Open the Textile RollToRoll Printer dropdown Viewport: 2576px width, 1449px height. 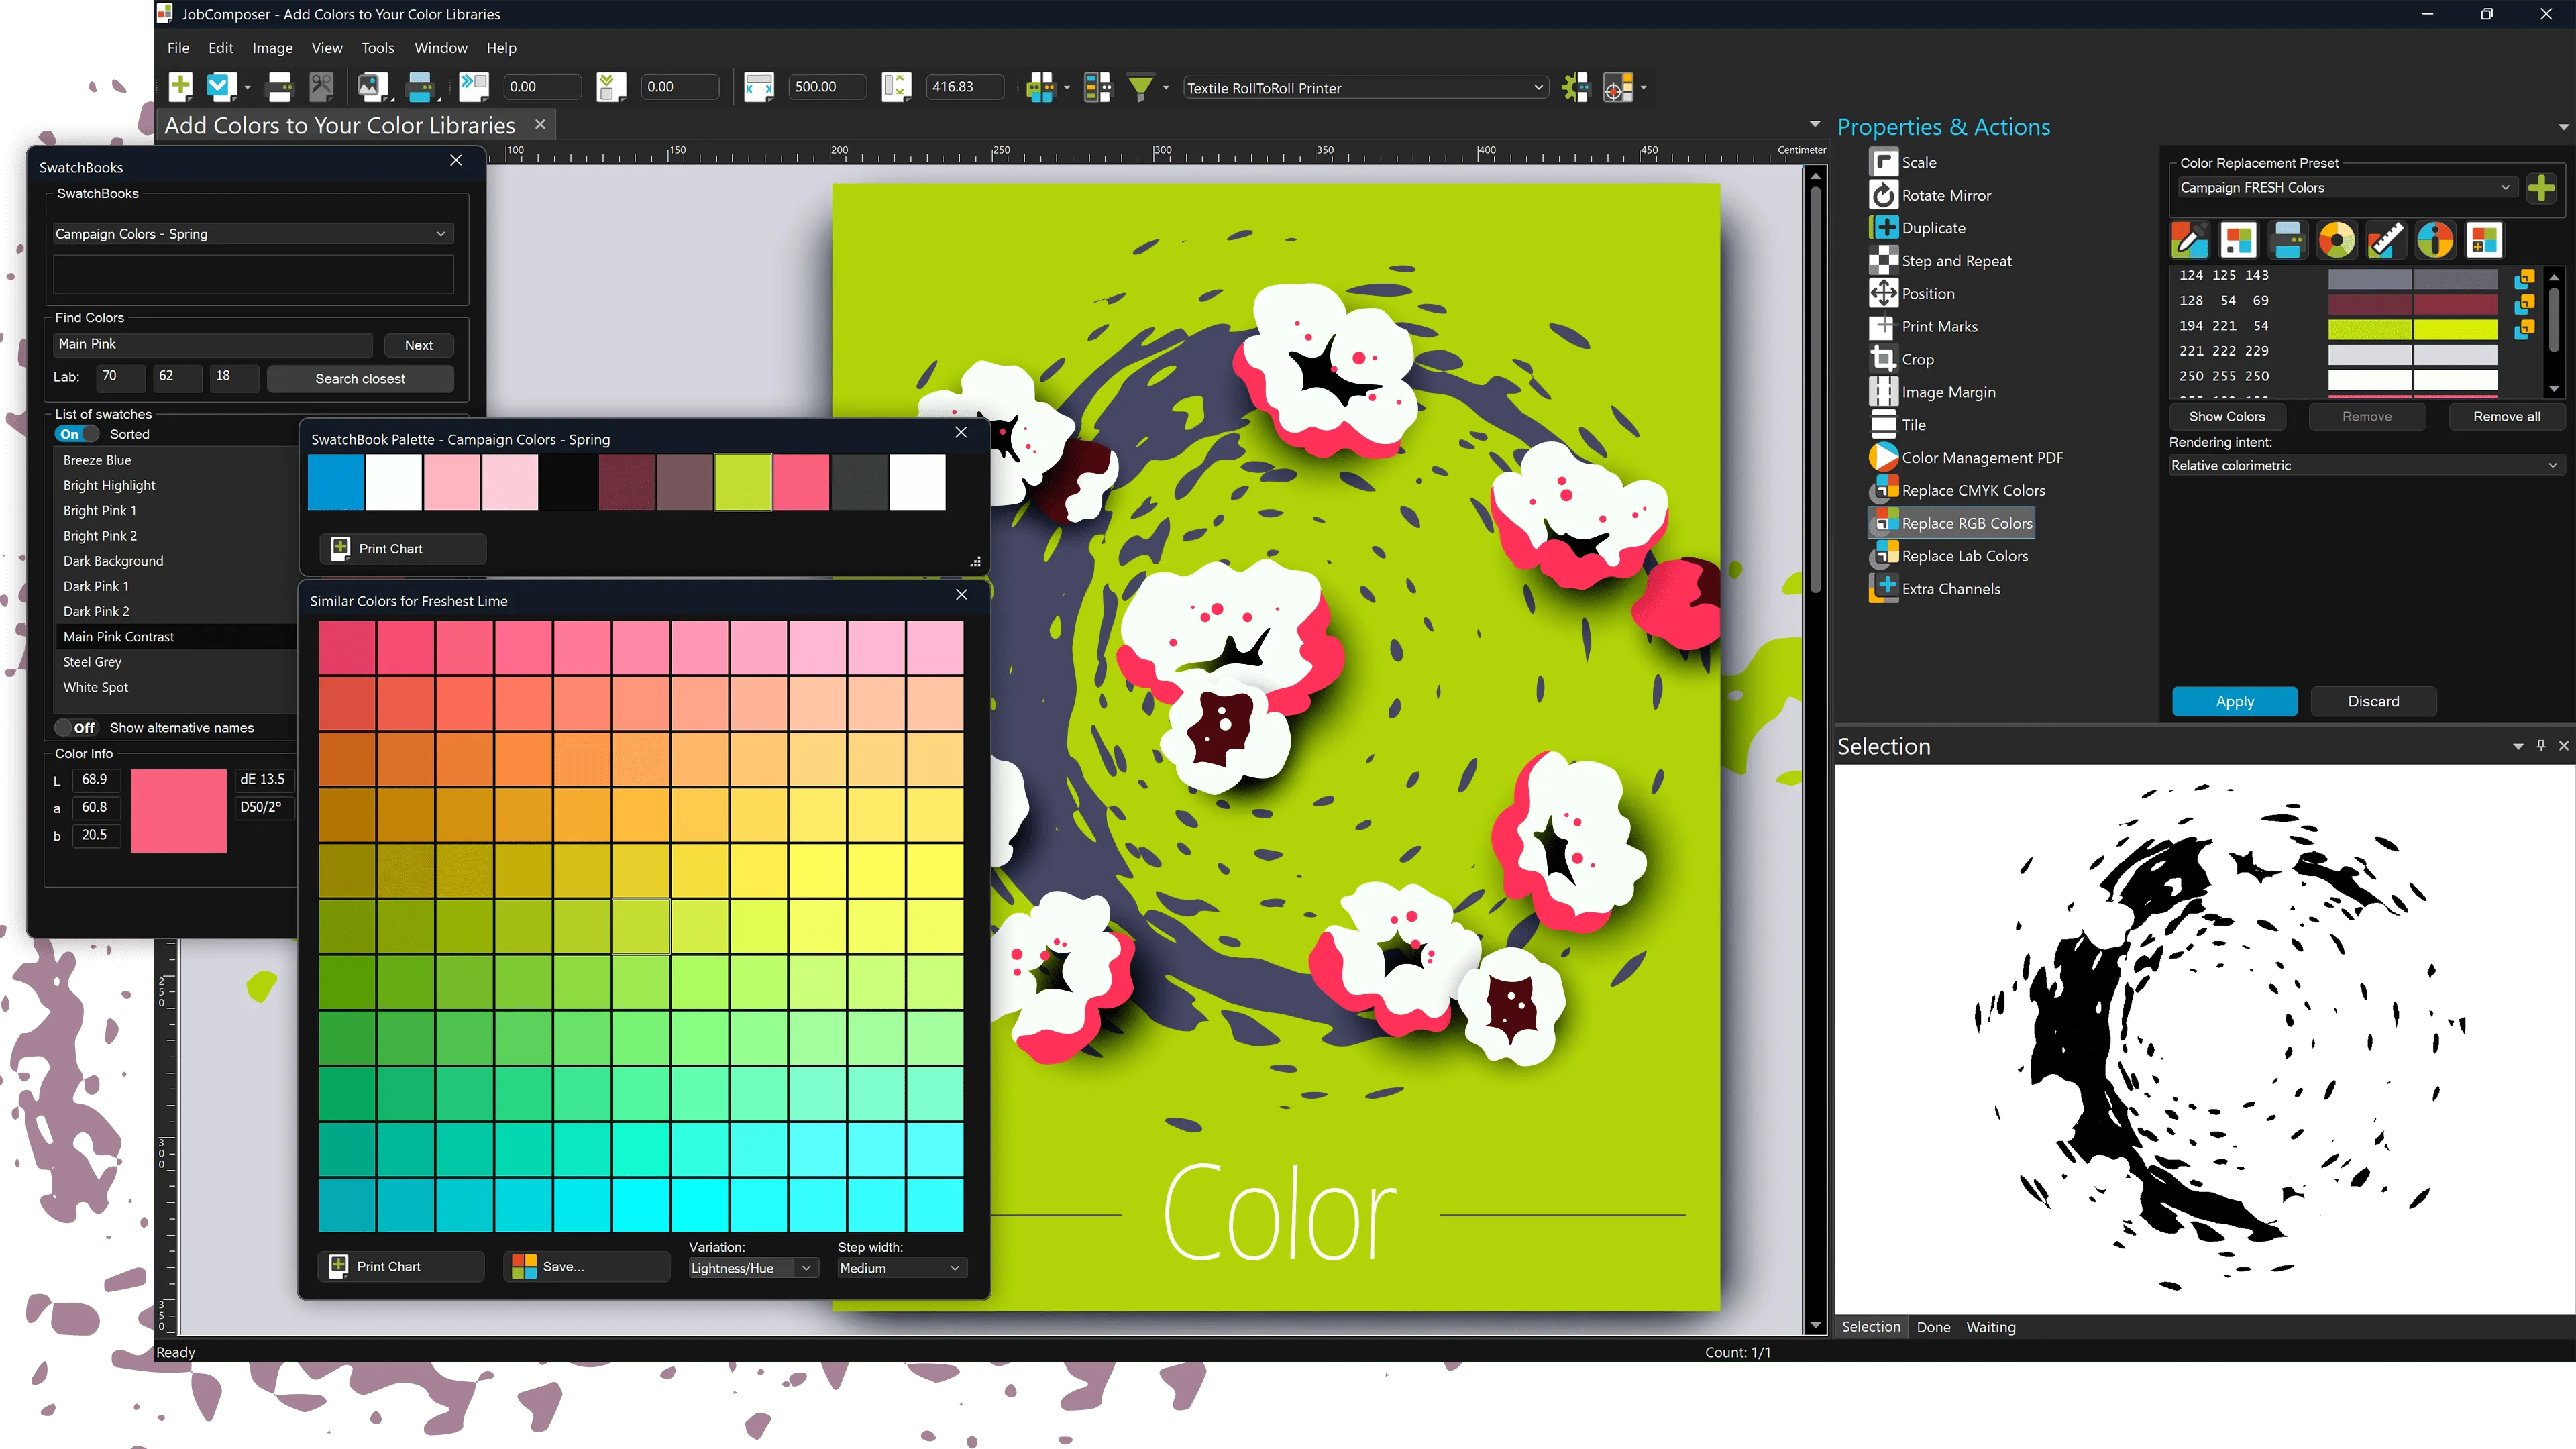[x=1365, y=88]
